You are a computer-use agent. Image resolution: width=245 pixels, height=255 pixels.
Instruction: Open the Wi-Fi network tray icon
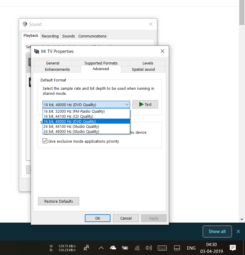137,248
